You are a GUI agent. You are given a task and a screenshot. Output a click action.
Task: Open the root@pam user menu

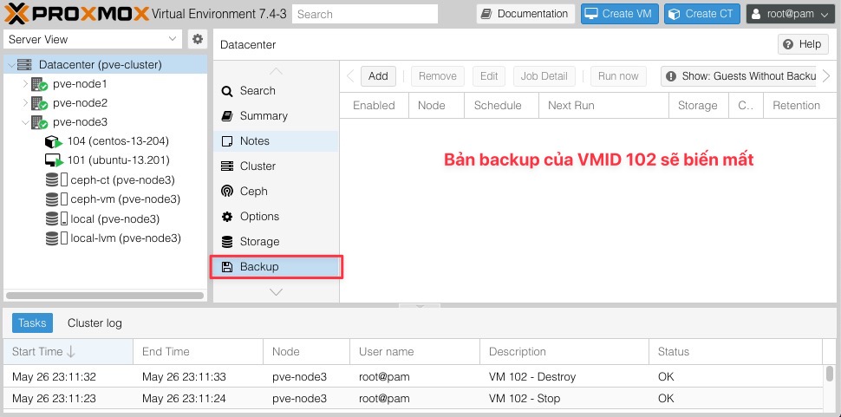tap(791, 14)
